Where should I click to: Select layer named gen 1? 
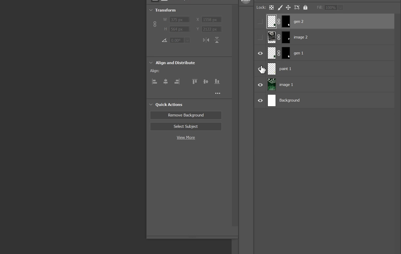click(x=298, y=53)
